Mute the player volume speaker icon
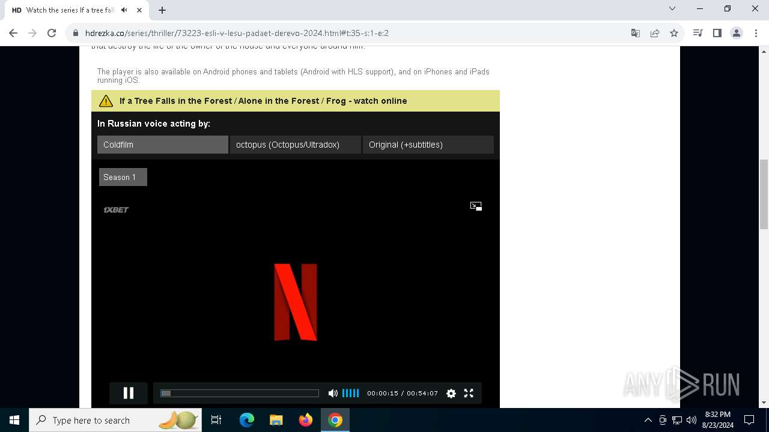Image resolution: width=769 pixels, height=432 pixels. coord(333,394)
